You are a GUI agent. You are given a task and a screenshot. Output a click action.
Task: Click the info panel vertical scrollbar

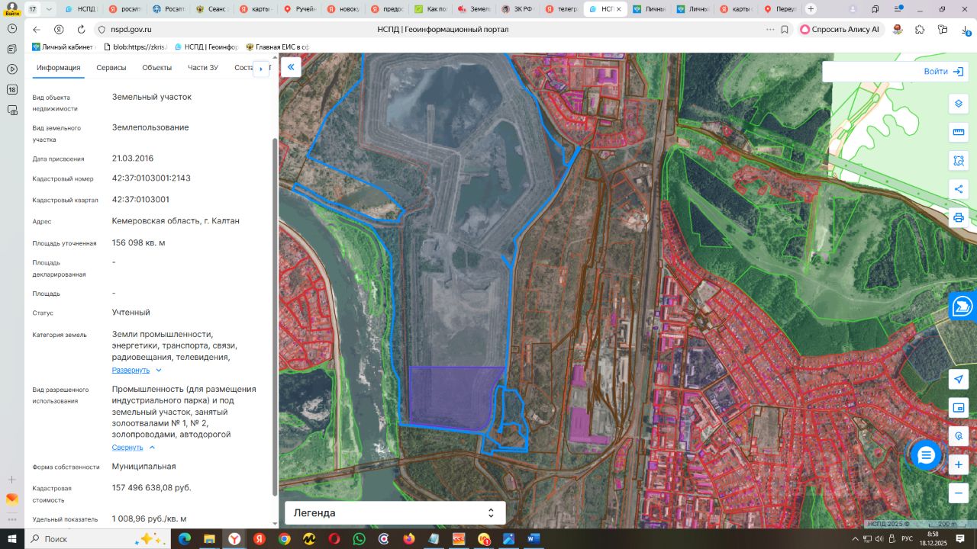point(275,316)
